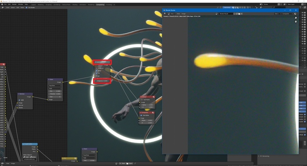The image size is (307, 166).
Task: Open the Help menu
Action: [26, 4]
